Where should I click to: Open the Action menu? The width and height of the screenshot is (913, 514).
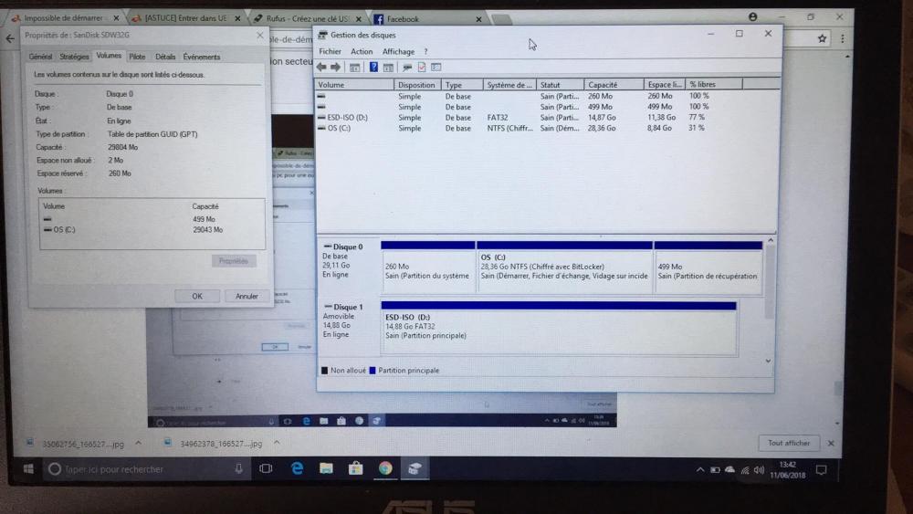(x=361, y=51)
